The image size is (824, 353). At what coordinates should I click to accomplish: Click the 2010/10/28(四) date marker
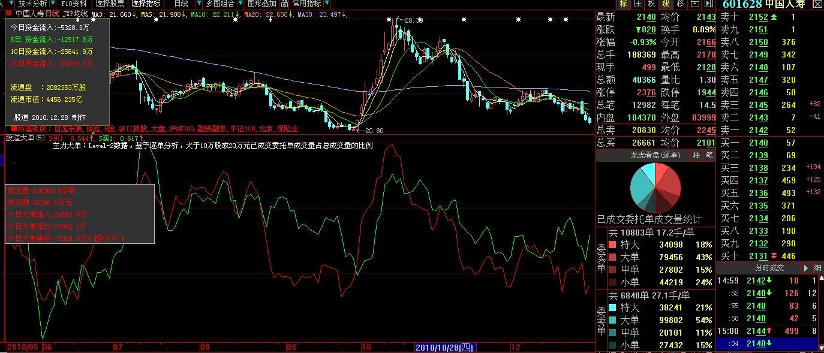click(x=445, y=347)
